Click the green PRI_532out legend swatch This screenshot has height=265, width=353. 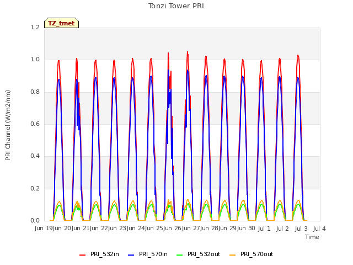point(180,255)
